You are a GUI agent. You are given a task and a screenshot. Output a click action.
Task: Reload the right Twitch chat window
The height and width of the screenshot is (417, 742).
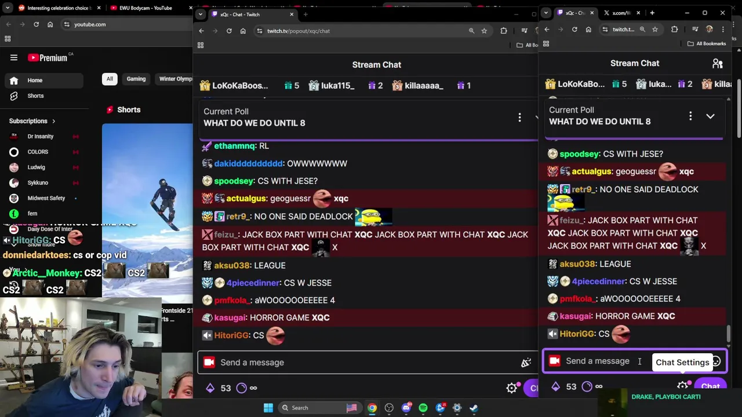tap(574, 30)
